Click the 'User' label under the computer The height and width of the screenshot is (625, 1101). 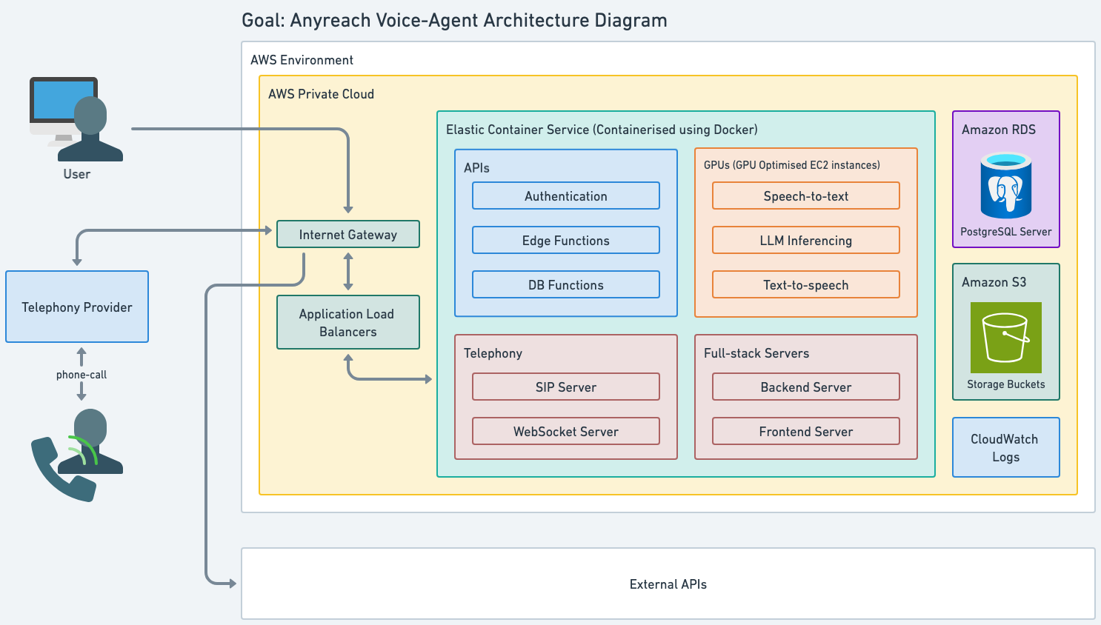click(x=77, y=174)
